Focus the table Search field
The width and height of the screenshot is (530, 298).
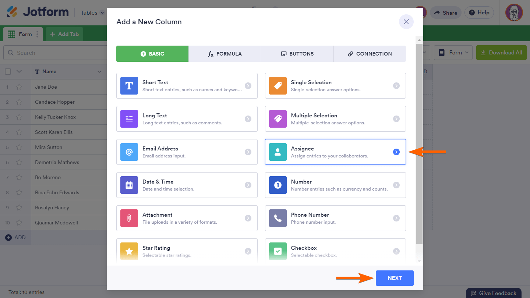click(x=54, y=53)
